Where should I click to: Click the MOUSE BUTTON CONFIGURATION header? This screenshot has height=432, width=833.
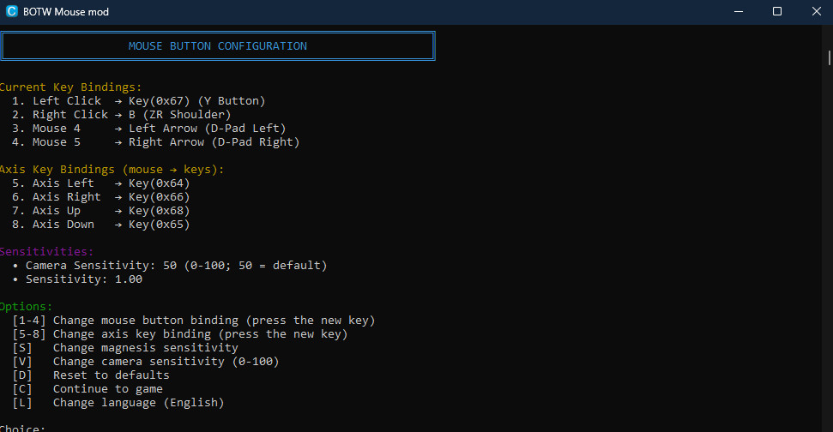(x=218, y=46)
